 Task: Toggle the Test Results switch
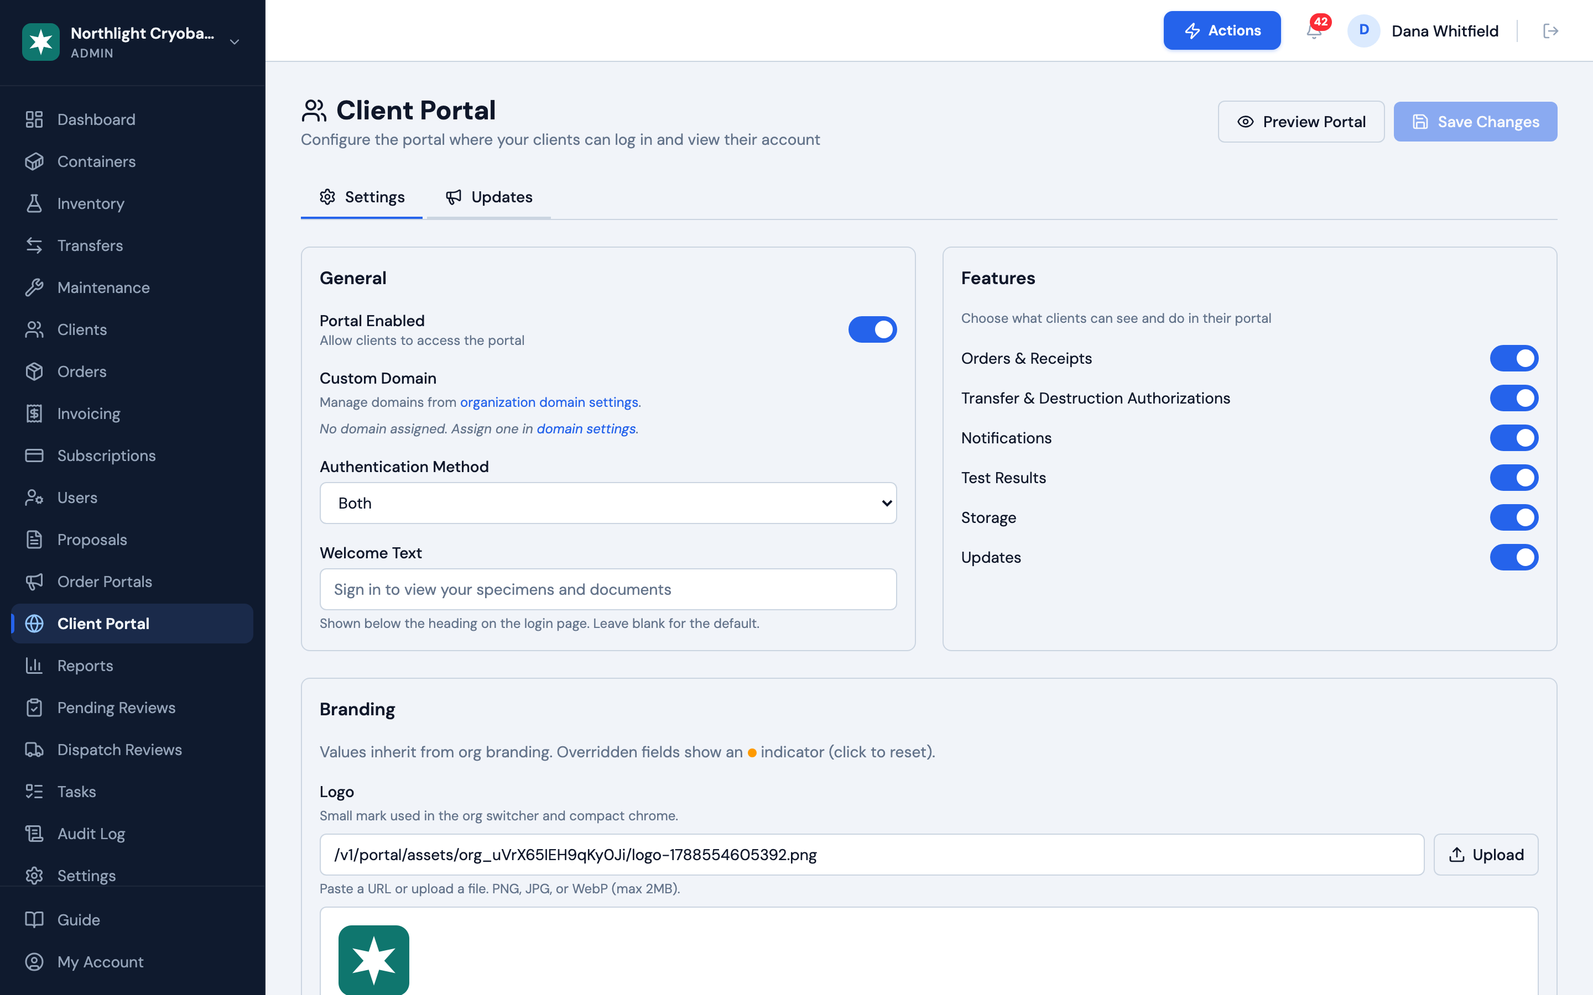[x=1514, y=478]
